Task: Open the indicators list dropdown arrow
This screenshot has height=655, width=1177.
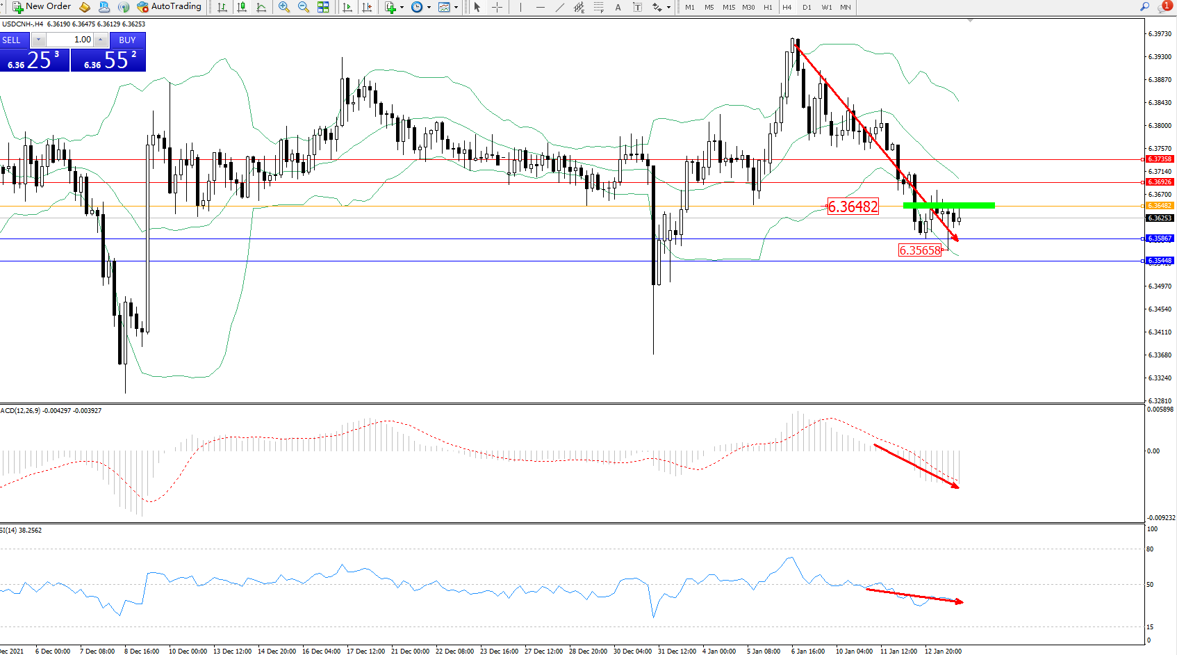Action: pyautogui.click(x=402, y=7)
